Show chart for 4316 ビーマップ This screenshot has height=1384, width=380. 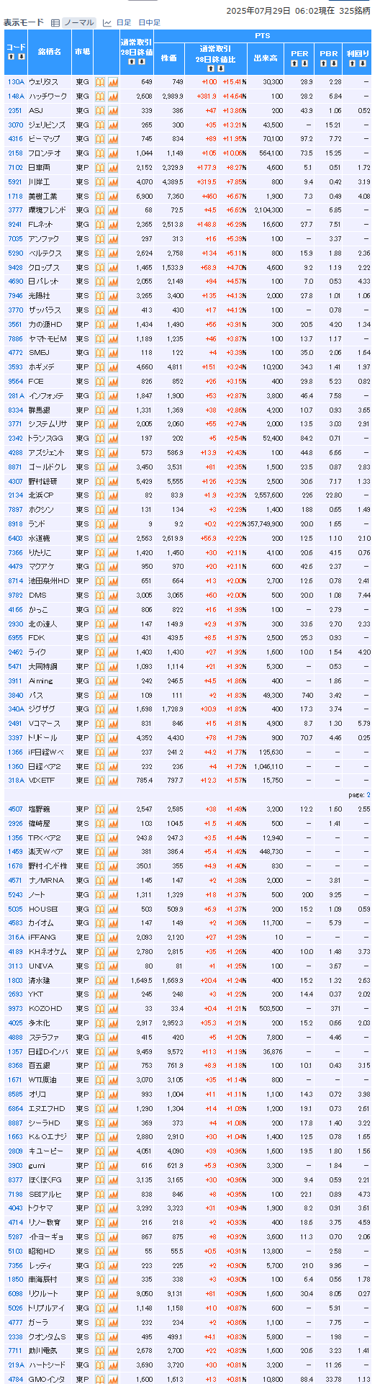pos(113,139)
